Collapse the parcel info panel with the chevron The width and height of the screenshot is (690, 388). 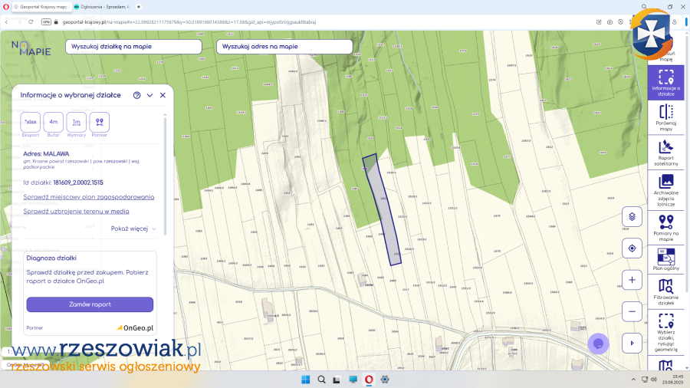click(149, 95)
